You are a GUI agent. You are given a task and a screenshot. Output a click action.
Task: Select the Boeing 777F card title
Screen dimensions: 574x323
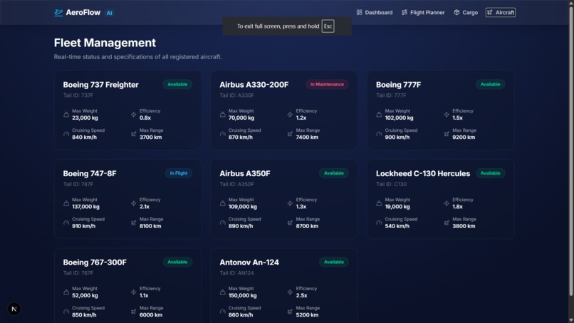pyautogui.click(x=398, y=85)
